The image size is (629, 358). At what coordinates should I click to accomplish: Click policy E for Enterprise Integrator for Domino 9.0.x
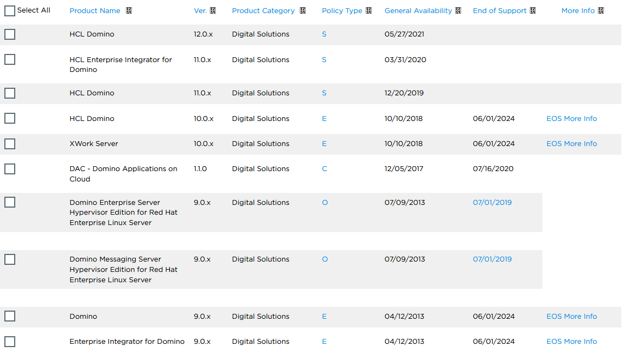tap(324, 342)
